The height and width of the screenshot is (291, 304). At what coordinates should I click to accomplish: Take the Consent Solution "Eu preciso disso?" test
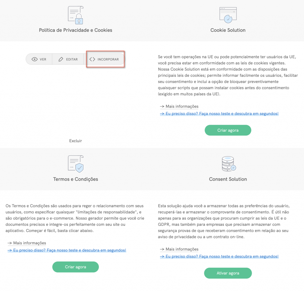click(222, 256)
